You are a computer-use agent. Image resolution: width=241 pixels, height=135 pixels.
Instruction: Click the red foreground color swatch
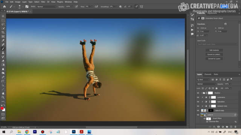pos(2,108)
